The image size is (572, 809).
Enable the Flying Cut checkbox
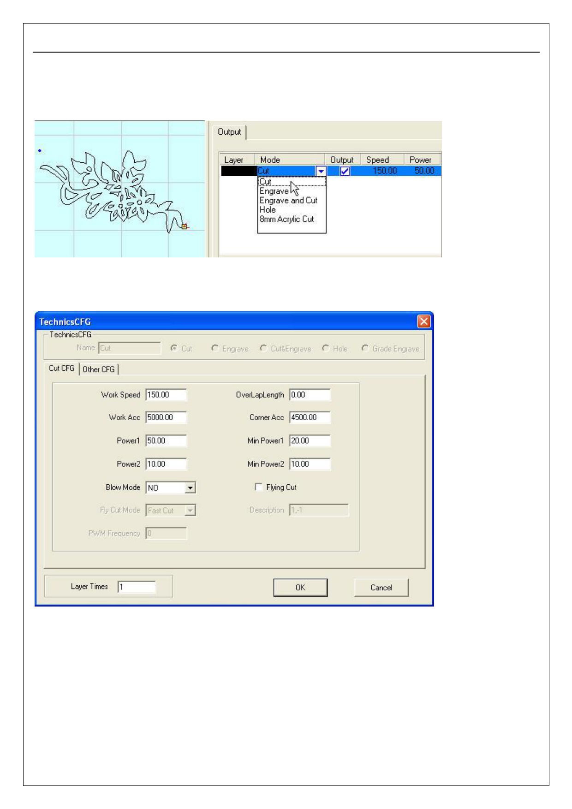259,487
